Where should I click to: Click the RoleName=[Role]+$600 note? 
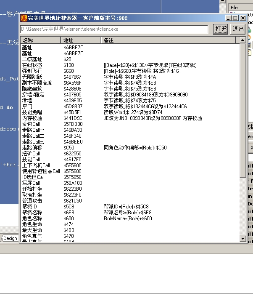tap(128, 218)
